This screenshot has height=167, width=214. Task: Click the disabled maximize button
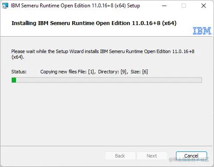tap(184, 6)
